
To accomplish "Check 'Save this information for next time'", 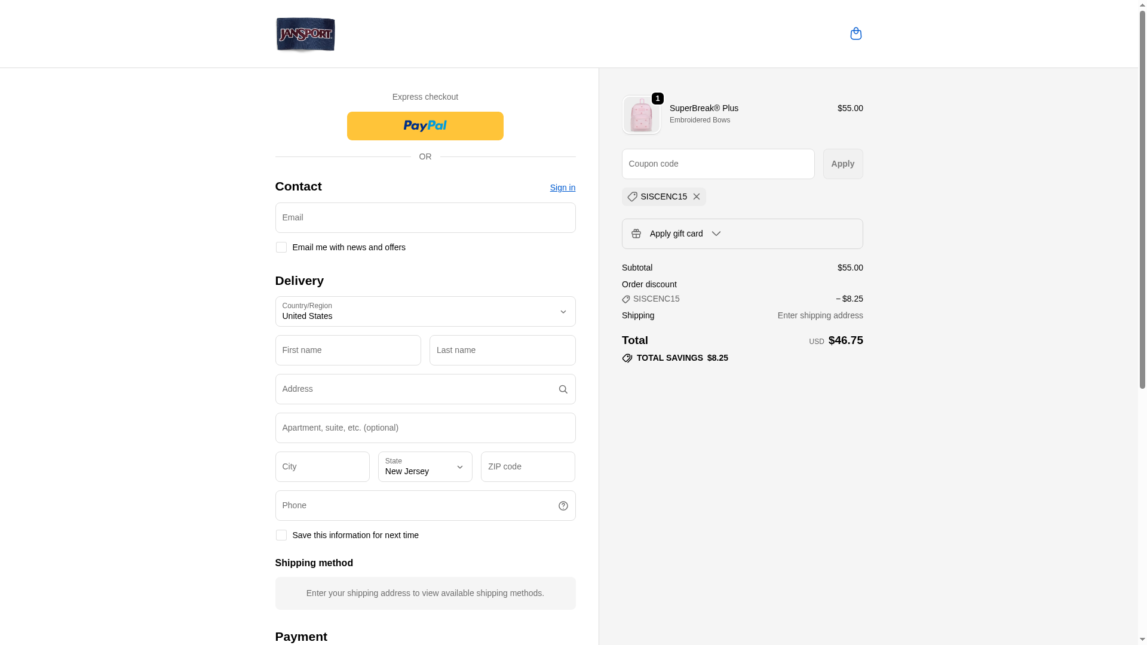I will (281, 535).
